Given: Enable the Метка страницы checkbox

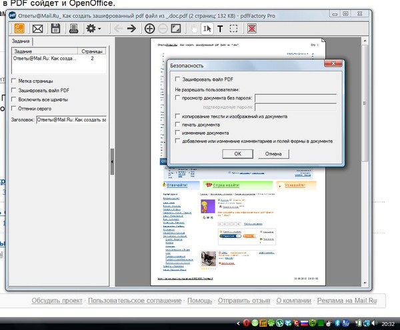Looking at the screenshot, I should coord(14,81).
